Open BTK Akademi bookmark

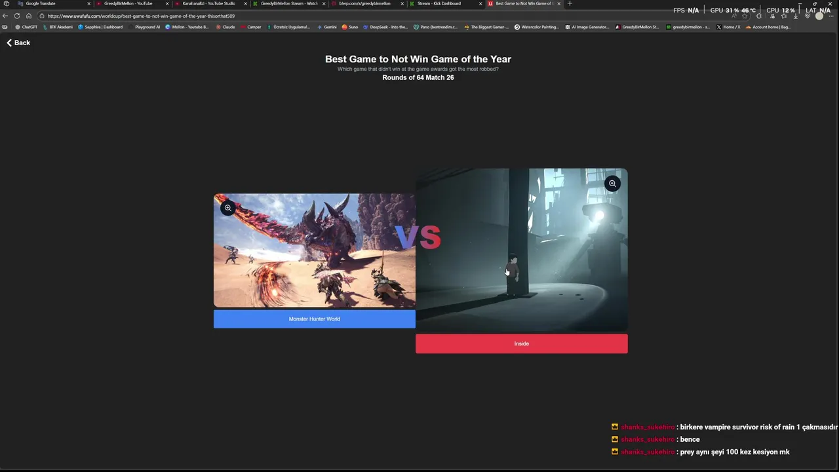(58, 27)
